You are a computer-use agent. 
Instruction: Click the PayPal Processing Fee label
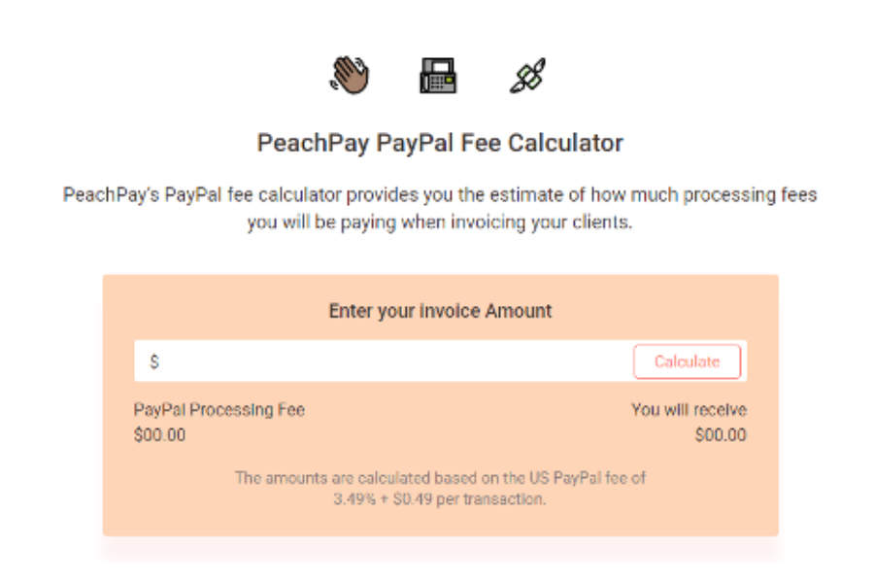219,410
